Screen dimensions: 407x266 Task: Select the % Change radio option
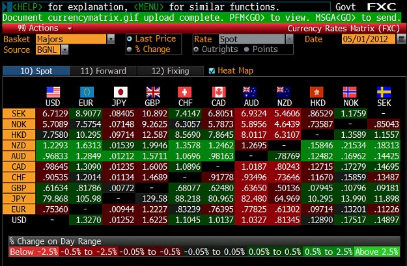coord(130,49)
